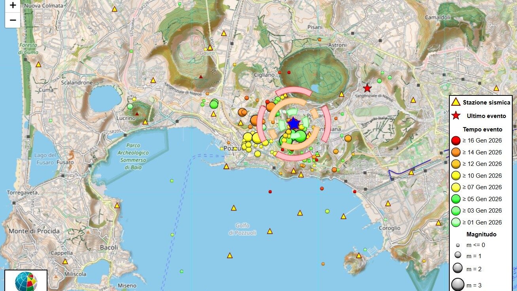Click the green earthquake circle above Lucrino
The height and width of the screenshot is (291, 517).
point(130,107)
